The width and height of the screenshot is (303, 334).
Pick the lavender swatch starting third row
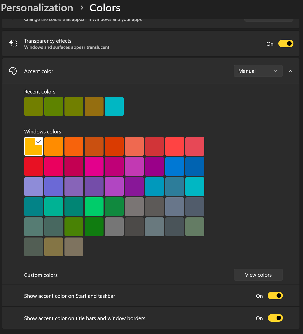click(x=33, y=186)
